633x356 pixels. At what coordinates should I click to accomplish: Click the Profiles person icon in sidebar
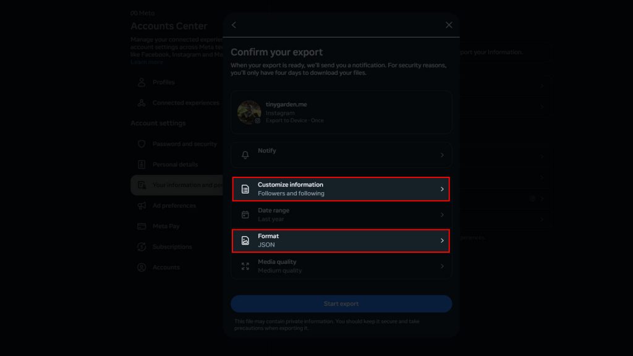pos(143,82)
